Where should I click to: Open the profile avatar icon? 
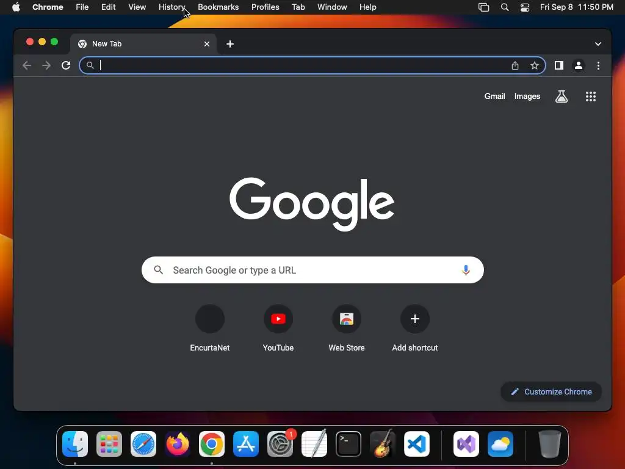pos(579,65)
